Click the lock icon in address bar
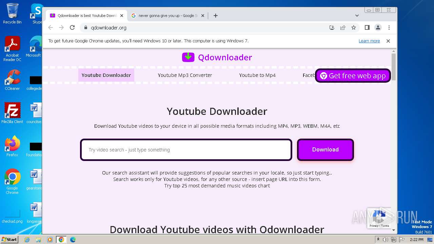Screen dimensions: 434x244 tap(85, 28)
